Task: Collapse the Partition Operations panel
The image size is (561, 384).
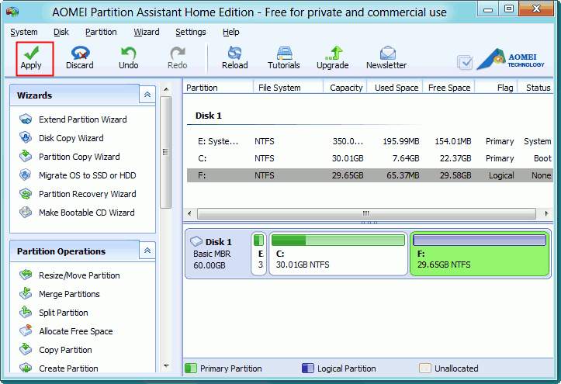Action: tap(147, 251)
